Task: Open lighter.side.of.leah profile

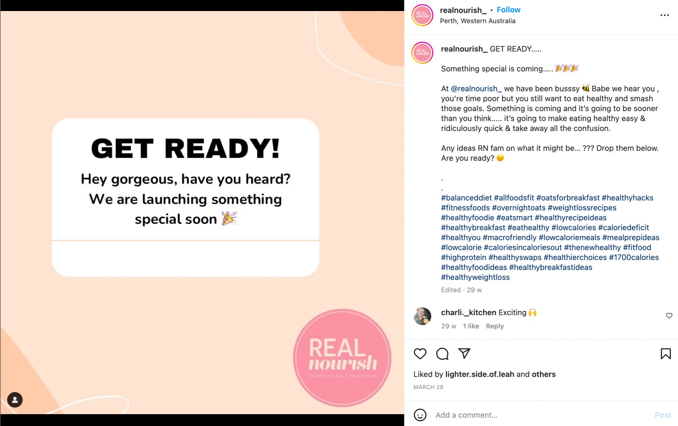Action: pyautogui.click(x=480, y=374)
